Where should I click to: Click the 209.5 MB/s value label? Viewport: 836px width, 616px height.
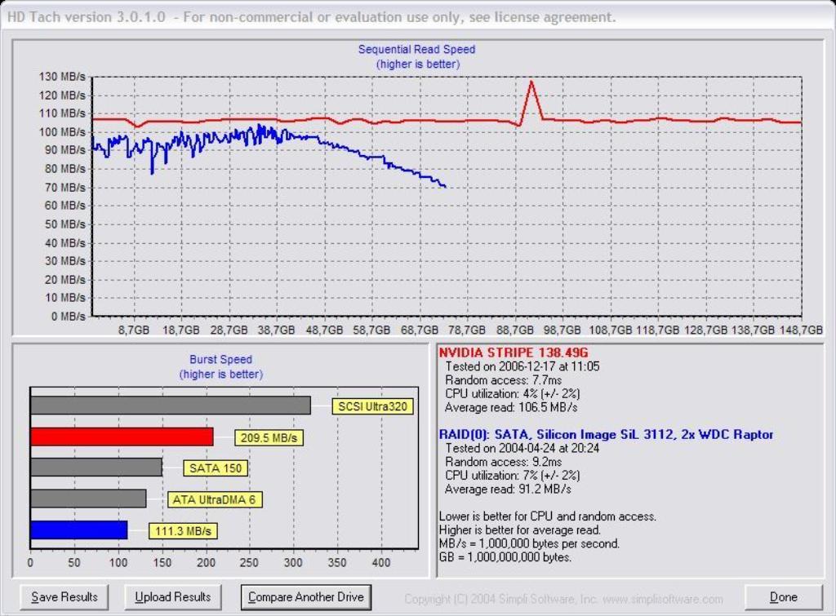[269, 438]
